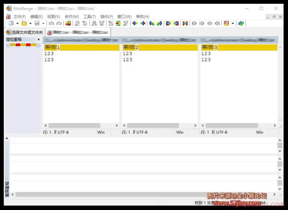Open the 工具(T) menu

point(89,16)
